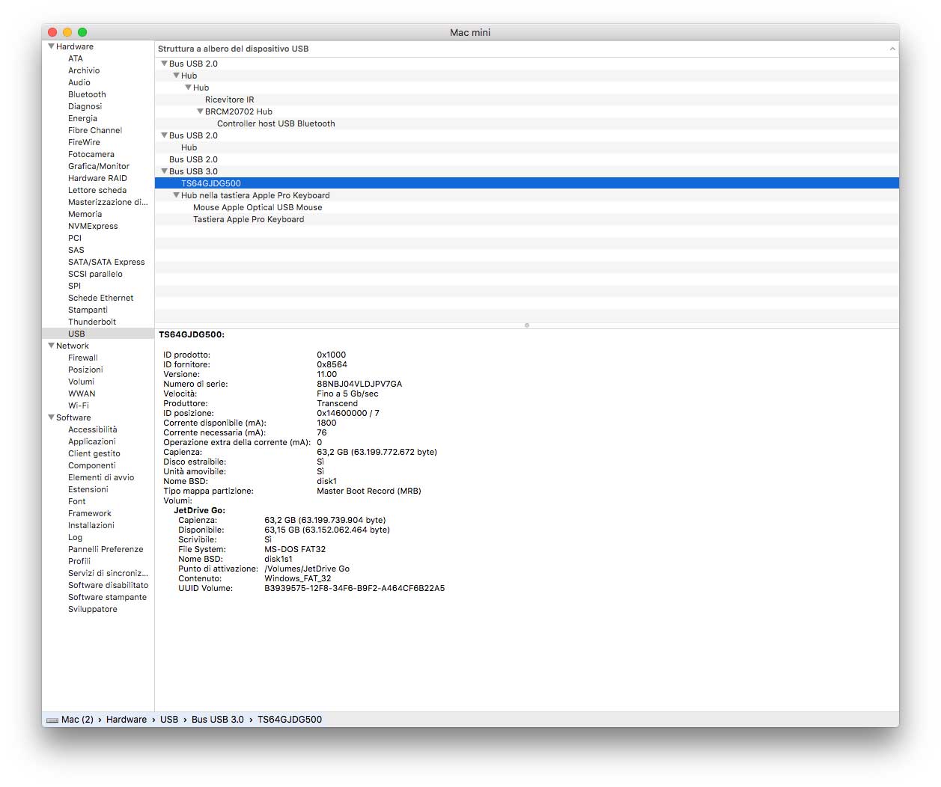Viewport: 941px width, 787px height.
Task: Collapse the Network sidebar section
Action: coord(51,346)
